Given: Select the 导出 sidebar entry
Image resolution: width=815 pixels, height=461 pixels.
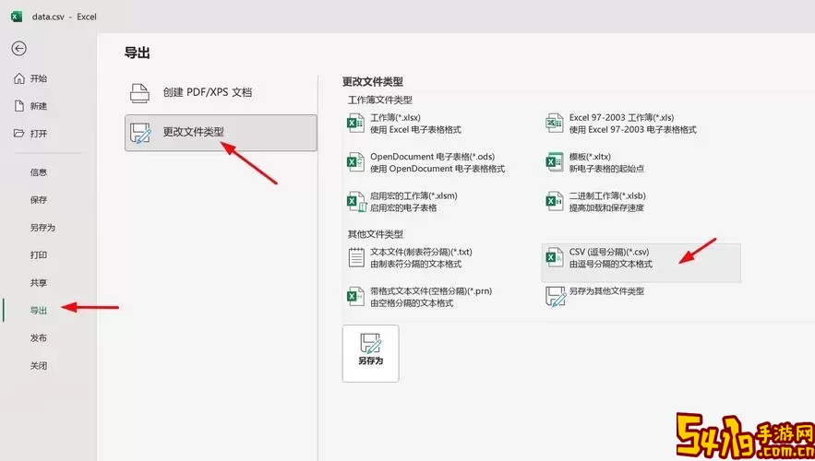Looking at the screenshot, I should pos(39,311).
